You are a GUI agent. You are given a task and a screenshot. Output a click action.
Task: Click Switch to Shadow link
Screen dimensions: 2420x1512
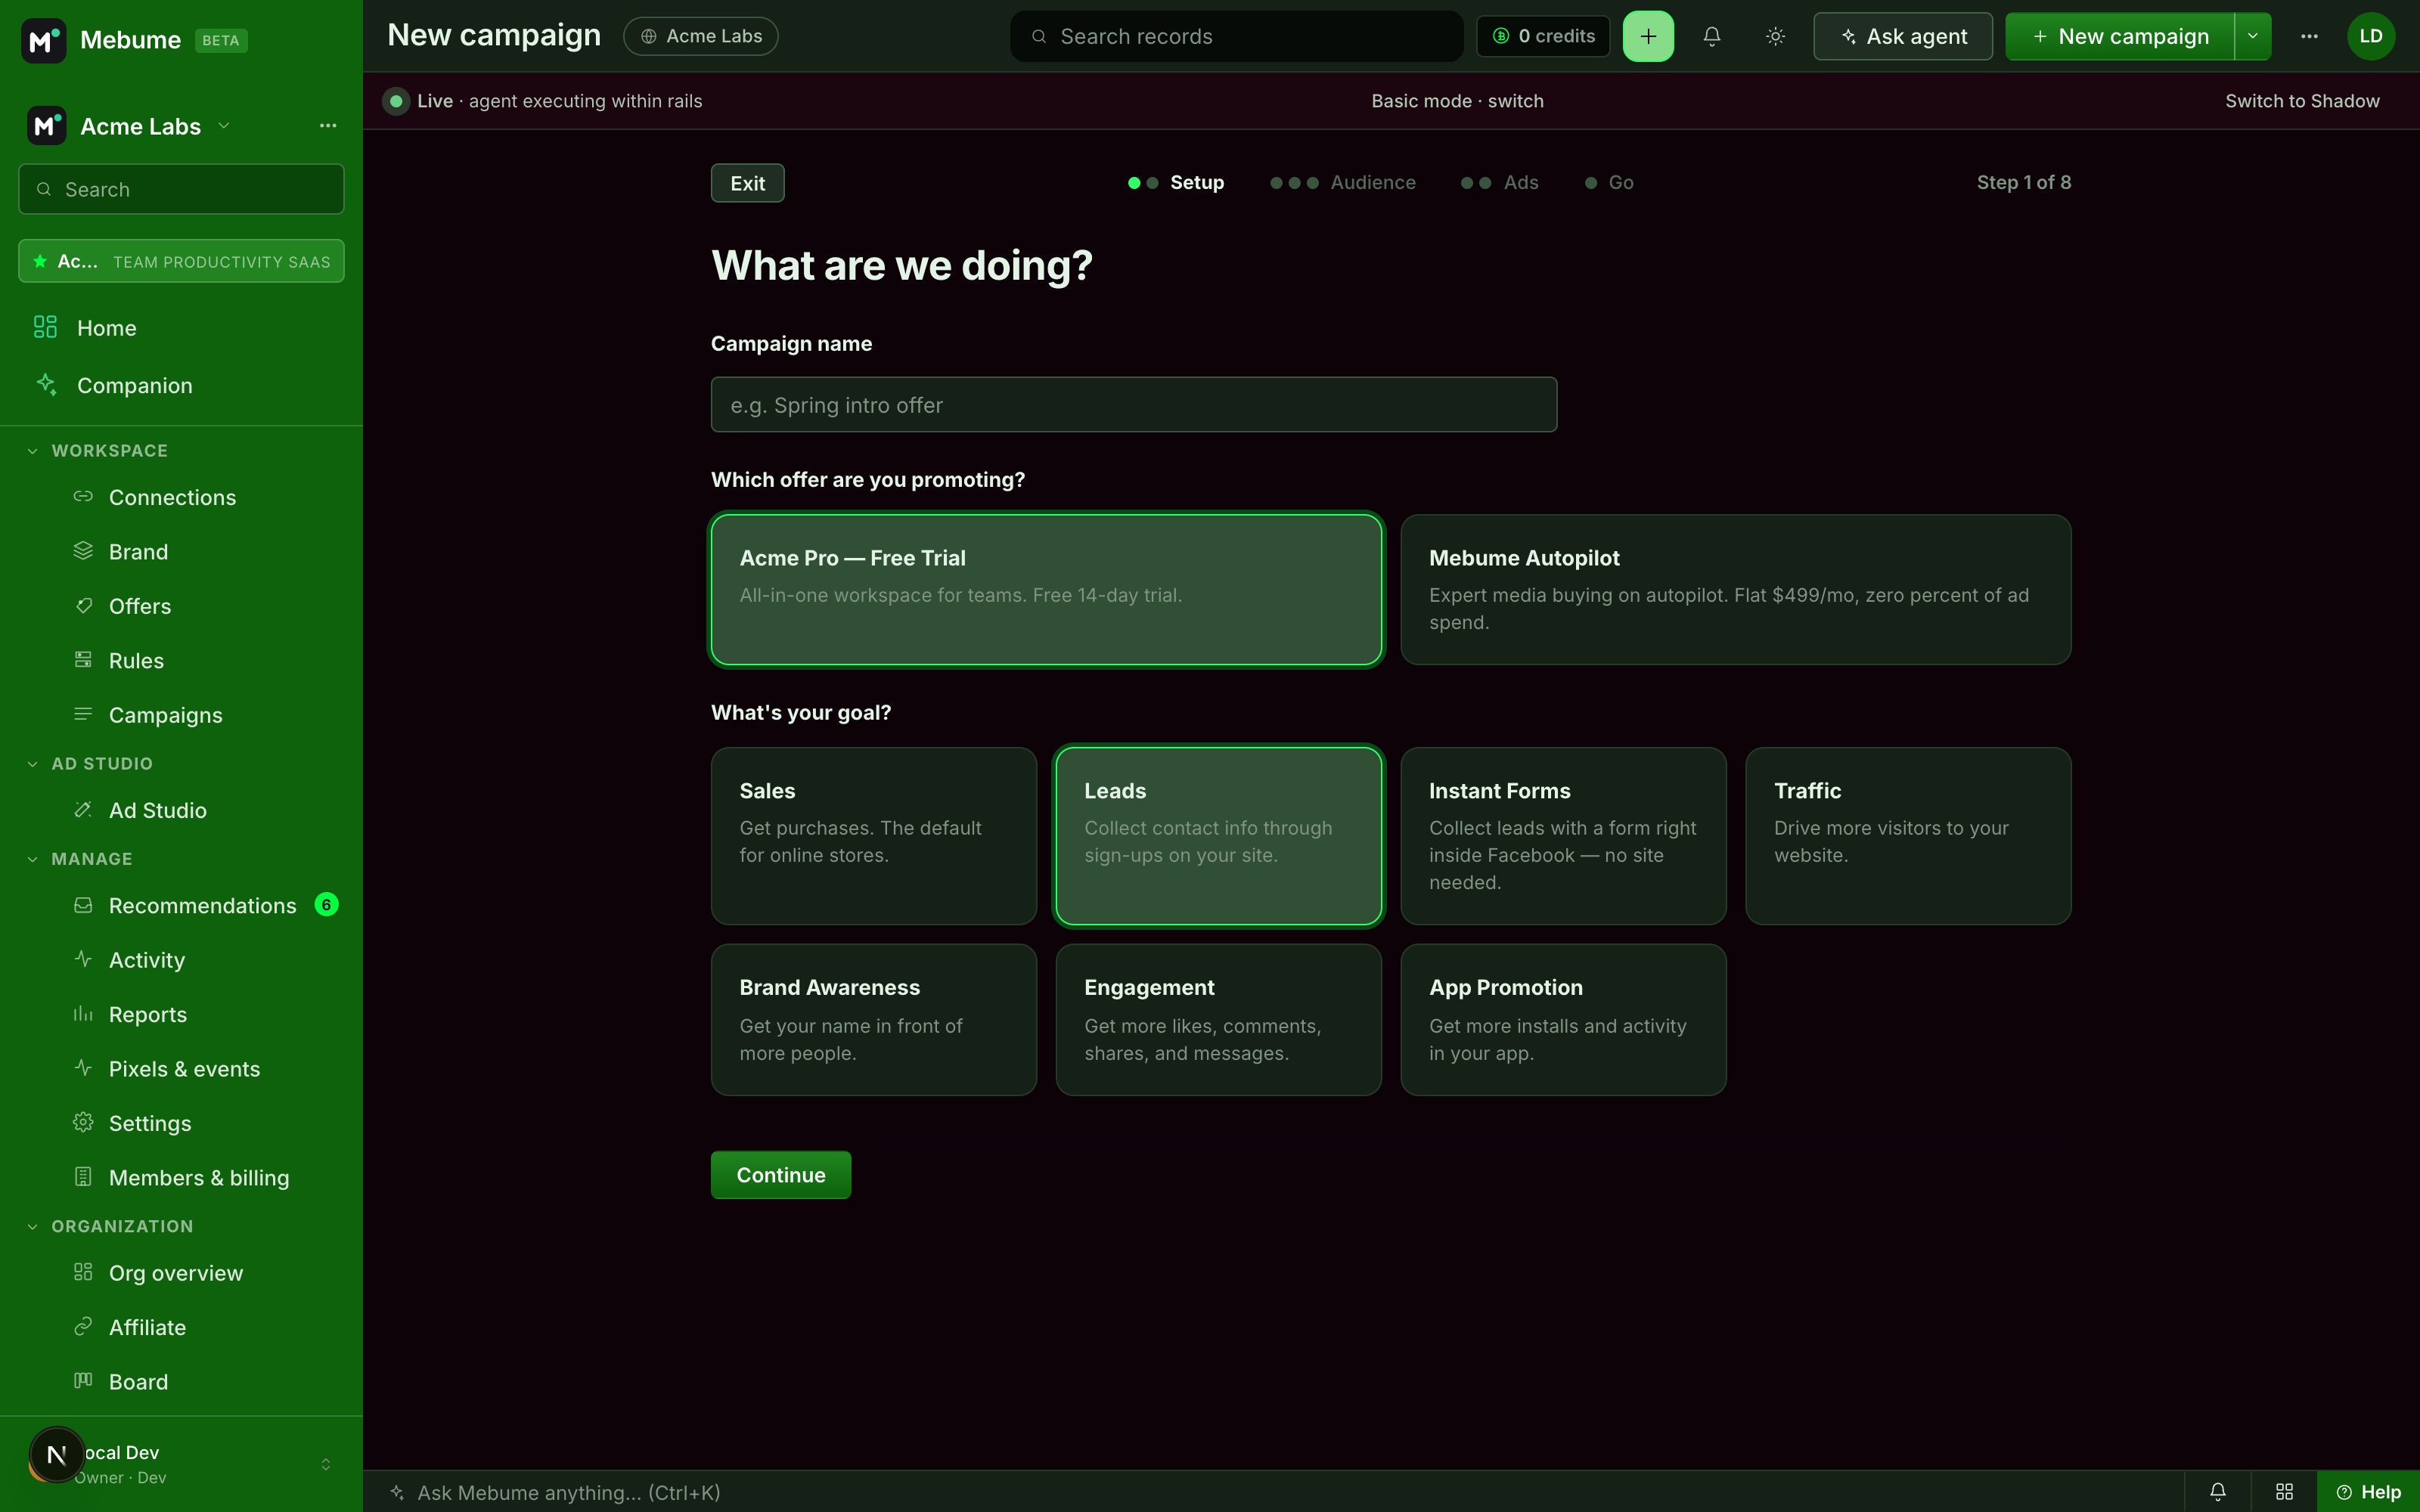coord(2302,101)
